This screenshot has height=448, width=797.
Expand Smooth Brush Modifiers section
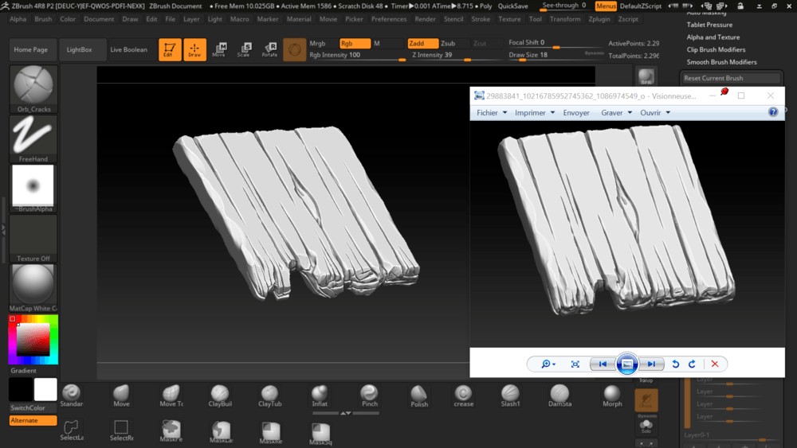(721, 62)
